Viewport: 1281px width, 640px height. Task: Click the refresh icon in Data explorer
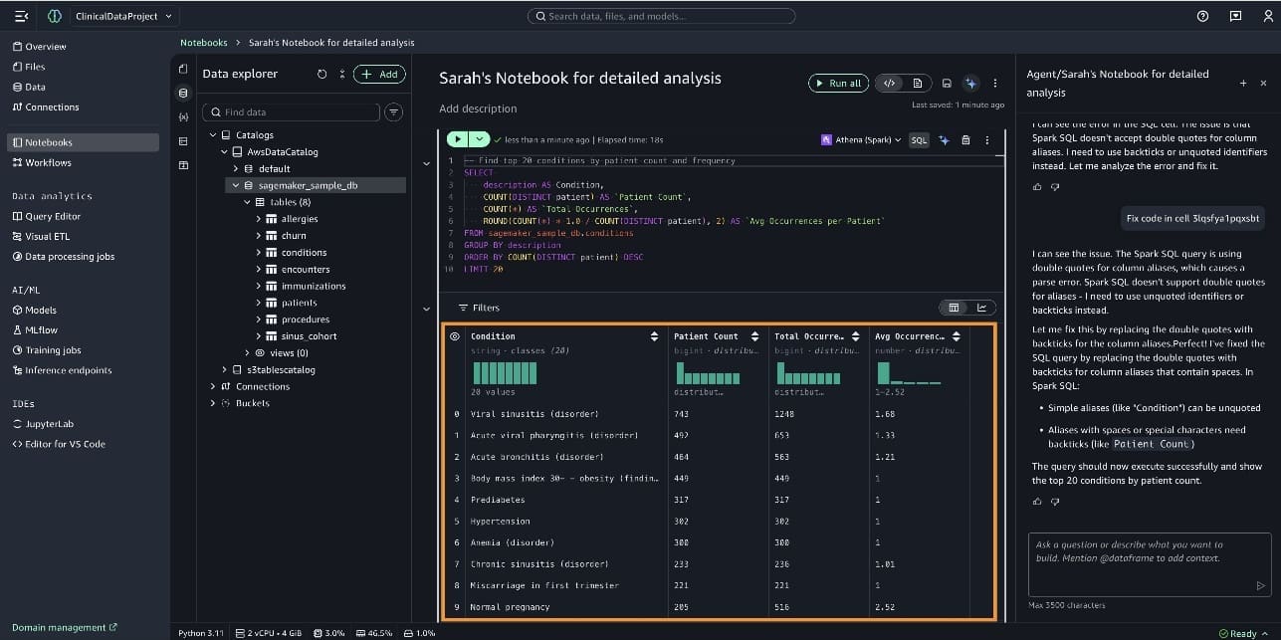tap(321, 75)
